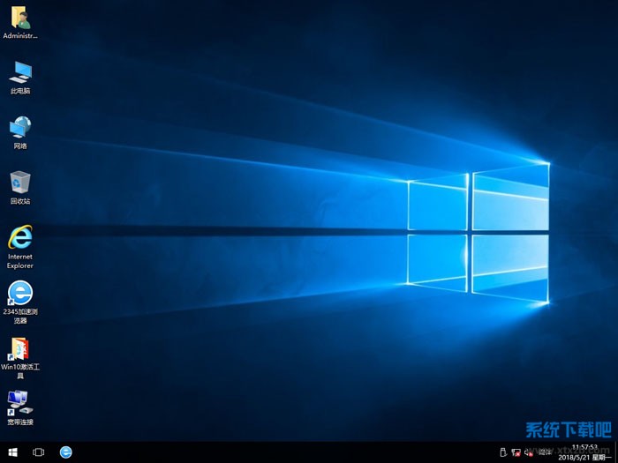The width and height of the screenshot is (618, 463).
Task: Open the Windows Start menu
Action: coord(12,452)
